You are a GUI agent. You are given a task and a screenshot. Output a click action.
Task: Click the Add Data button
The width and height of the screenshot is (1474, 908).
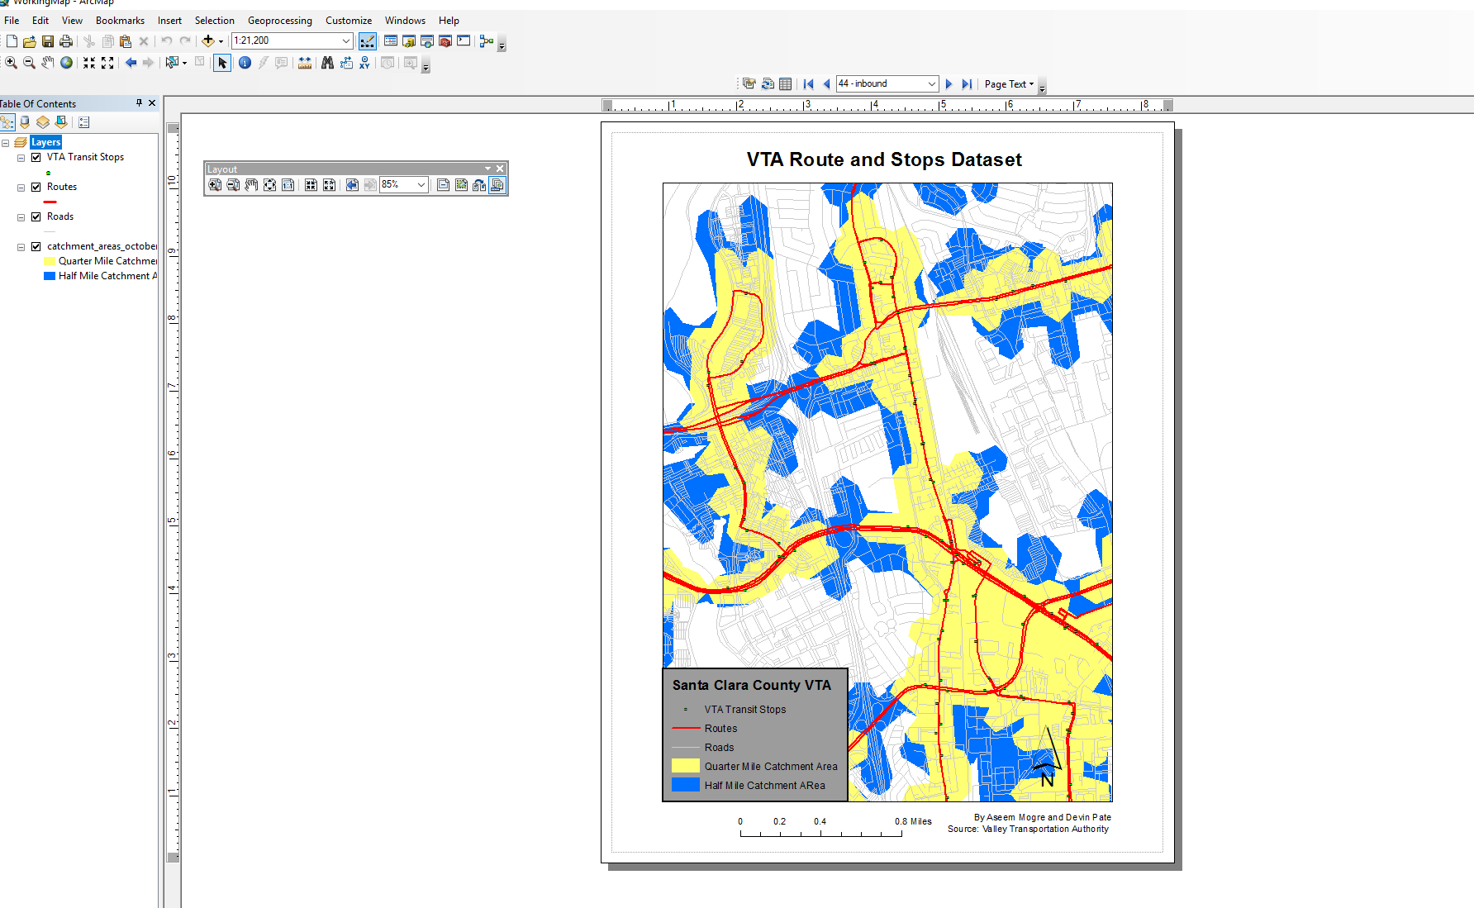click(x=208, y=40)
